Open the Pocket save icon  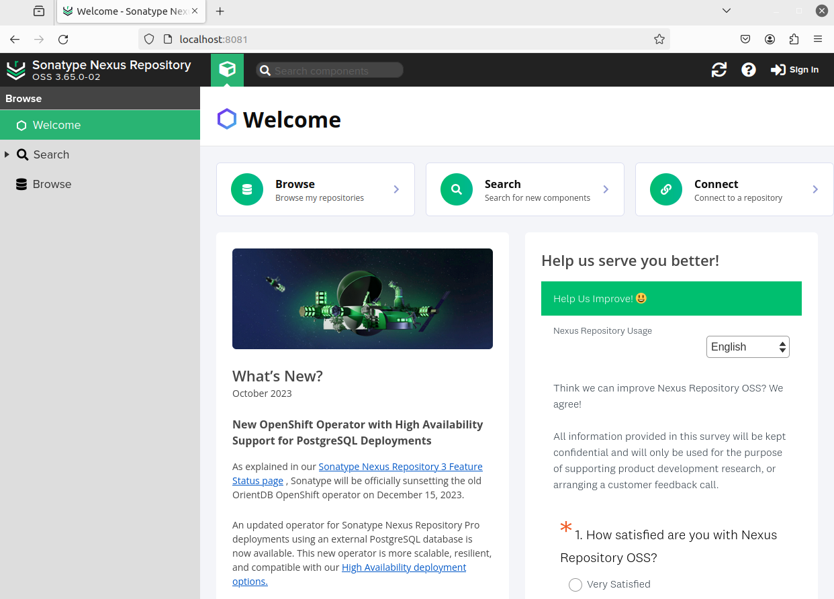point(745,39)
